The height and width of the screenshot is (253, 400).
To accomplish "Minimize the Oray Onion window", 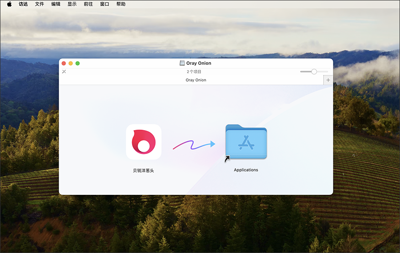I will pos(71,63).
